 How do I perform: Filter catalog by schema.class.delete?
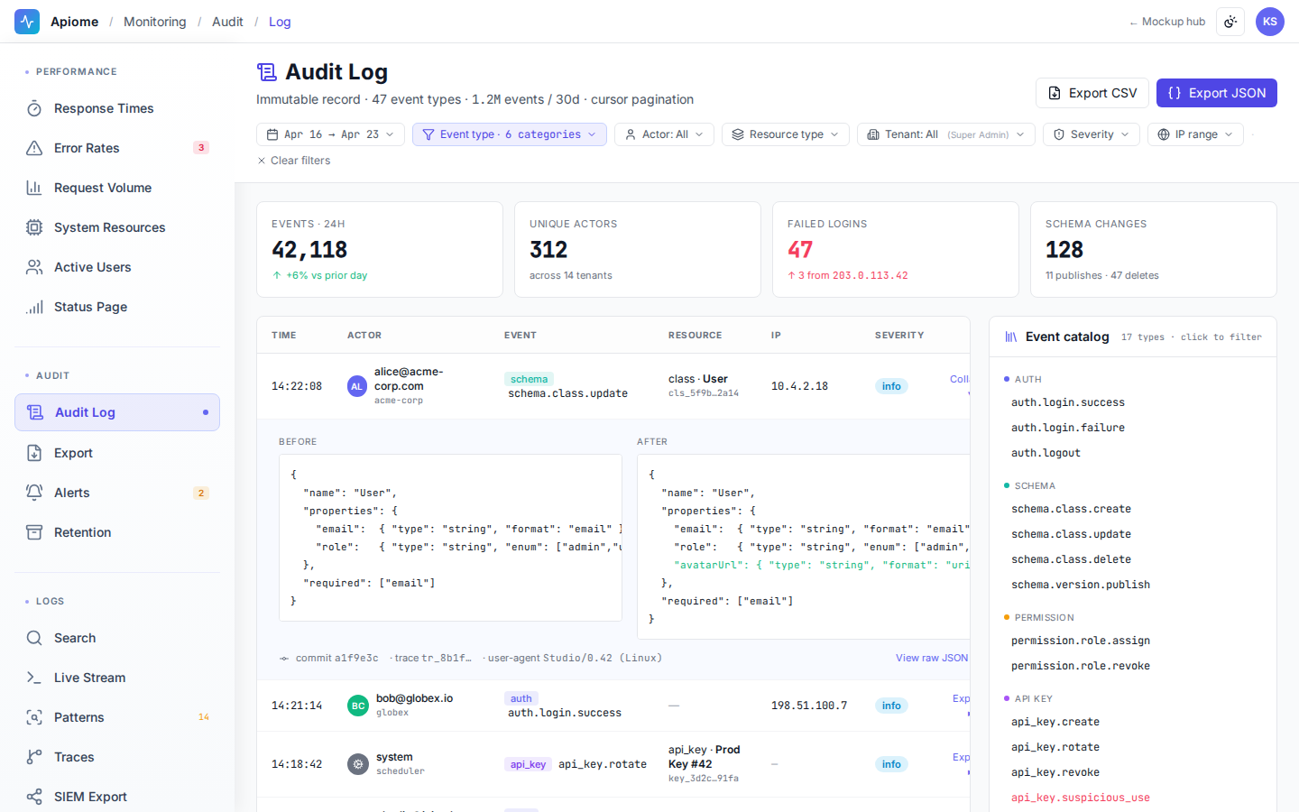(x=1071, y=559)
